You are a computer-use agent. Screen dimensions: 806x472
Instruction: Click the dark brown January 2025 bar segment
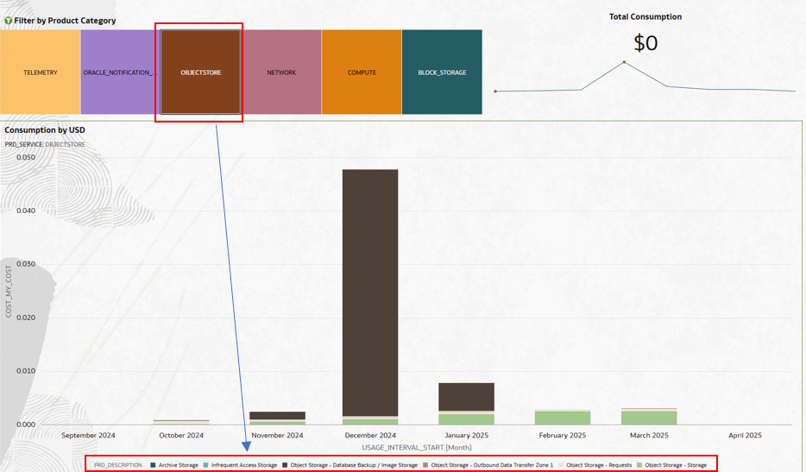pos(466,397)
